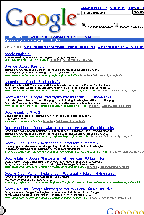The height and width of the screenshot is (215, 144).
Task: Open 'Over de Google Pagina .nl' result
Action: (x=26, y=67)
